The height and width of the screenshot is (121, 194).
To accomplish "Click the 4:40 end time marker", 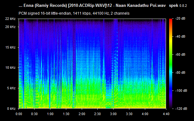I will pos(166,114).
